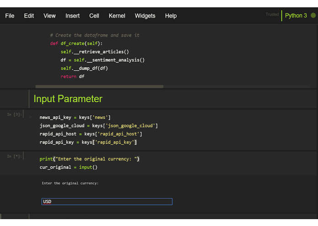This screenshot has height=226, width=318.
Task: Open the Cell menu
Action: (94, 16)
